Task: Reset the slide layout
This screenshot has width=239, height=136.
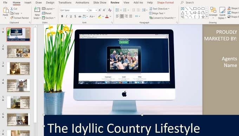Action: click(x=47, y=13)
